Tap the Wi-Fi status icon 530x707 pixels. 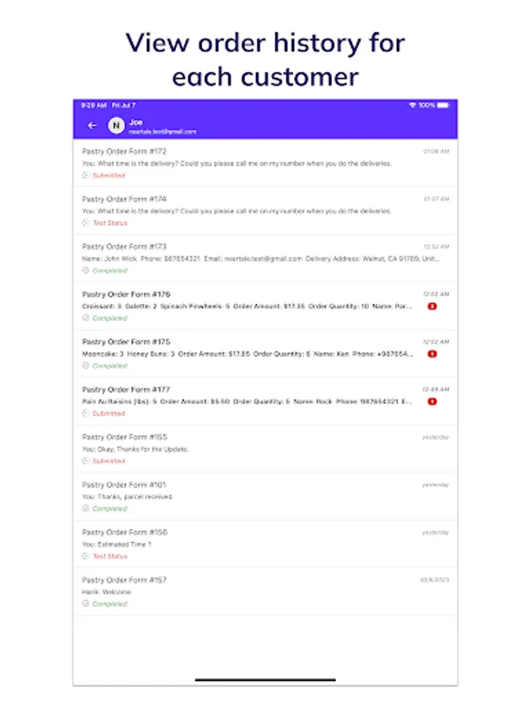click(x=412, y=105)
